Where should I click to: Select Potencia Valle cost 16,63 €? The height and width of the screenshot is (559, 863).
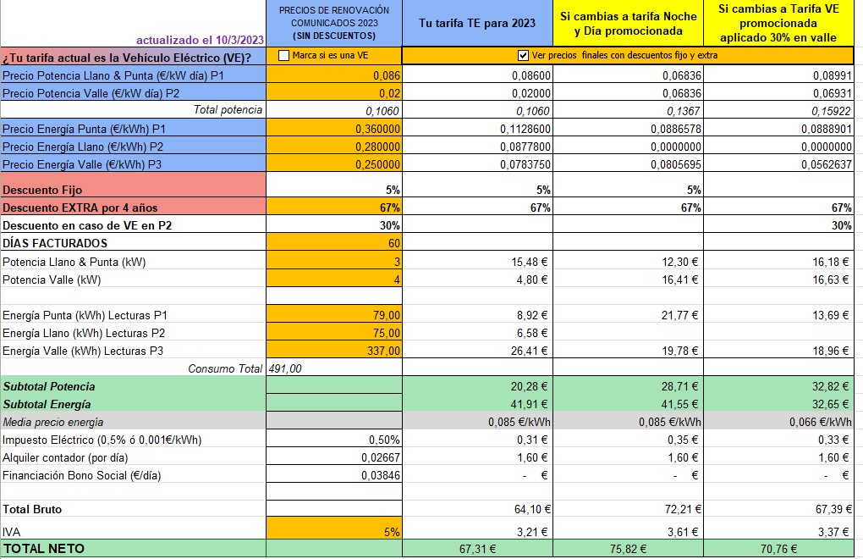click(830, 279)
